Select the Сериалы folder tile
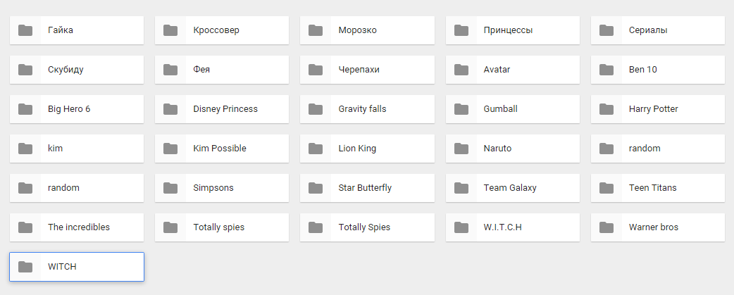The width and height of the screenshot is (734, 295). pyautogui.click(x=658, y=30)
